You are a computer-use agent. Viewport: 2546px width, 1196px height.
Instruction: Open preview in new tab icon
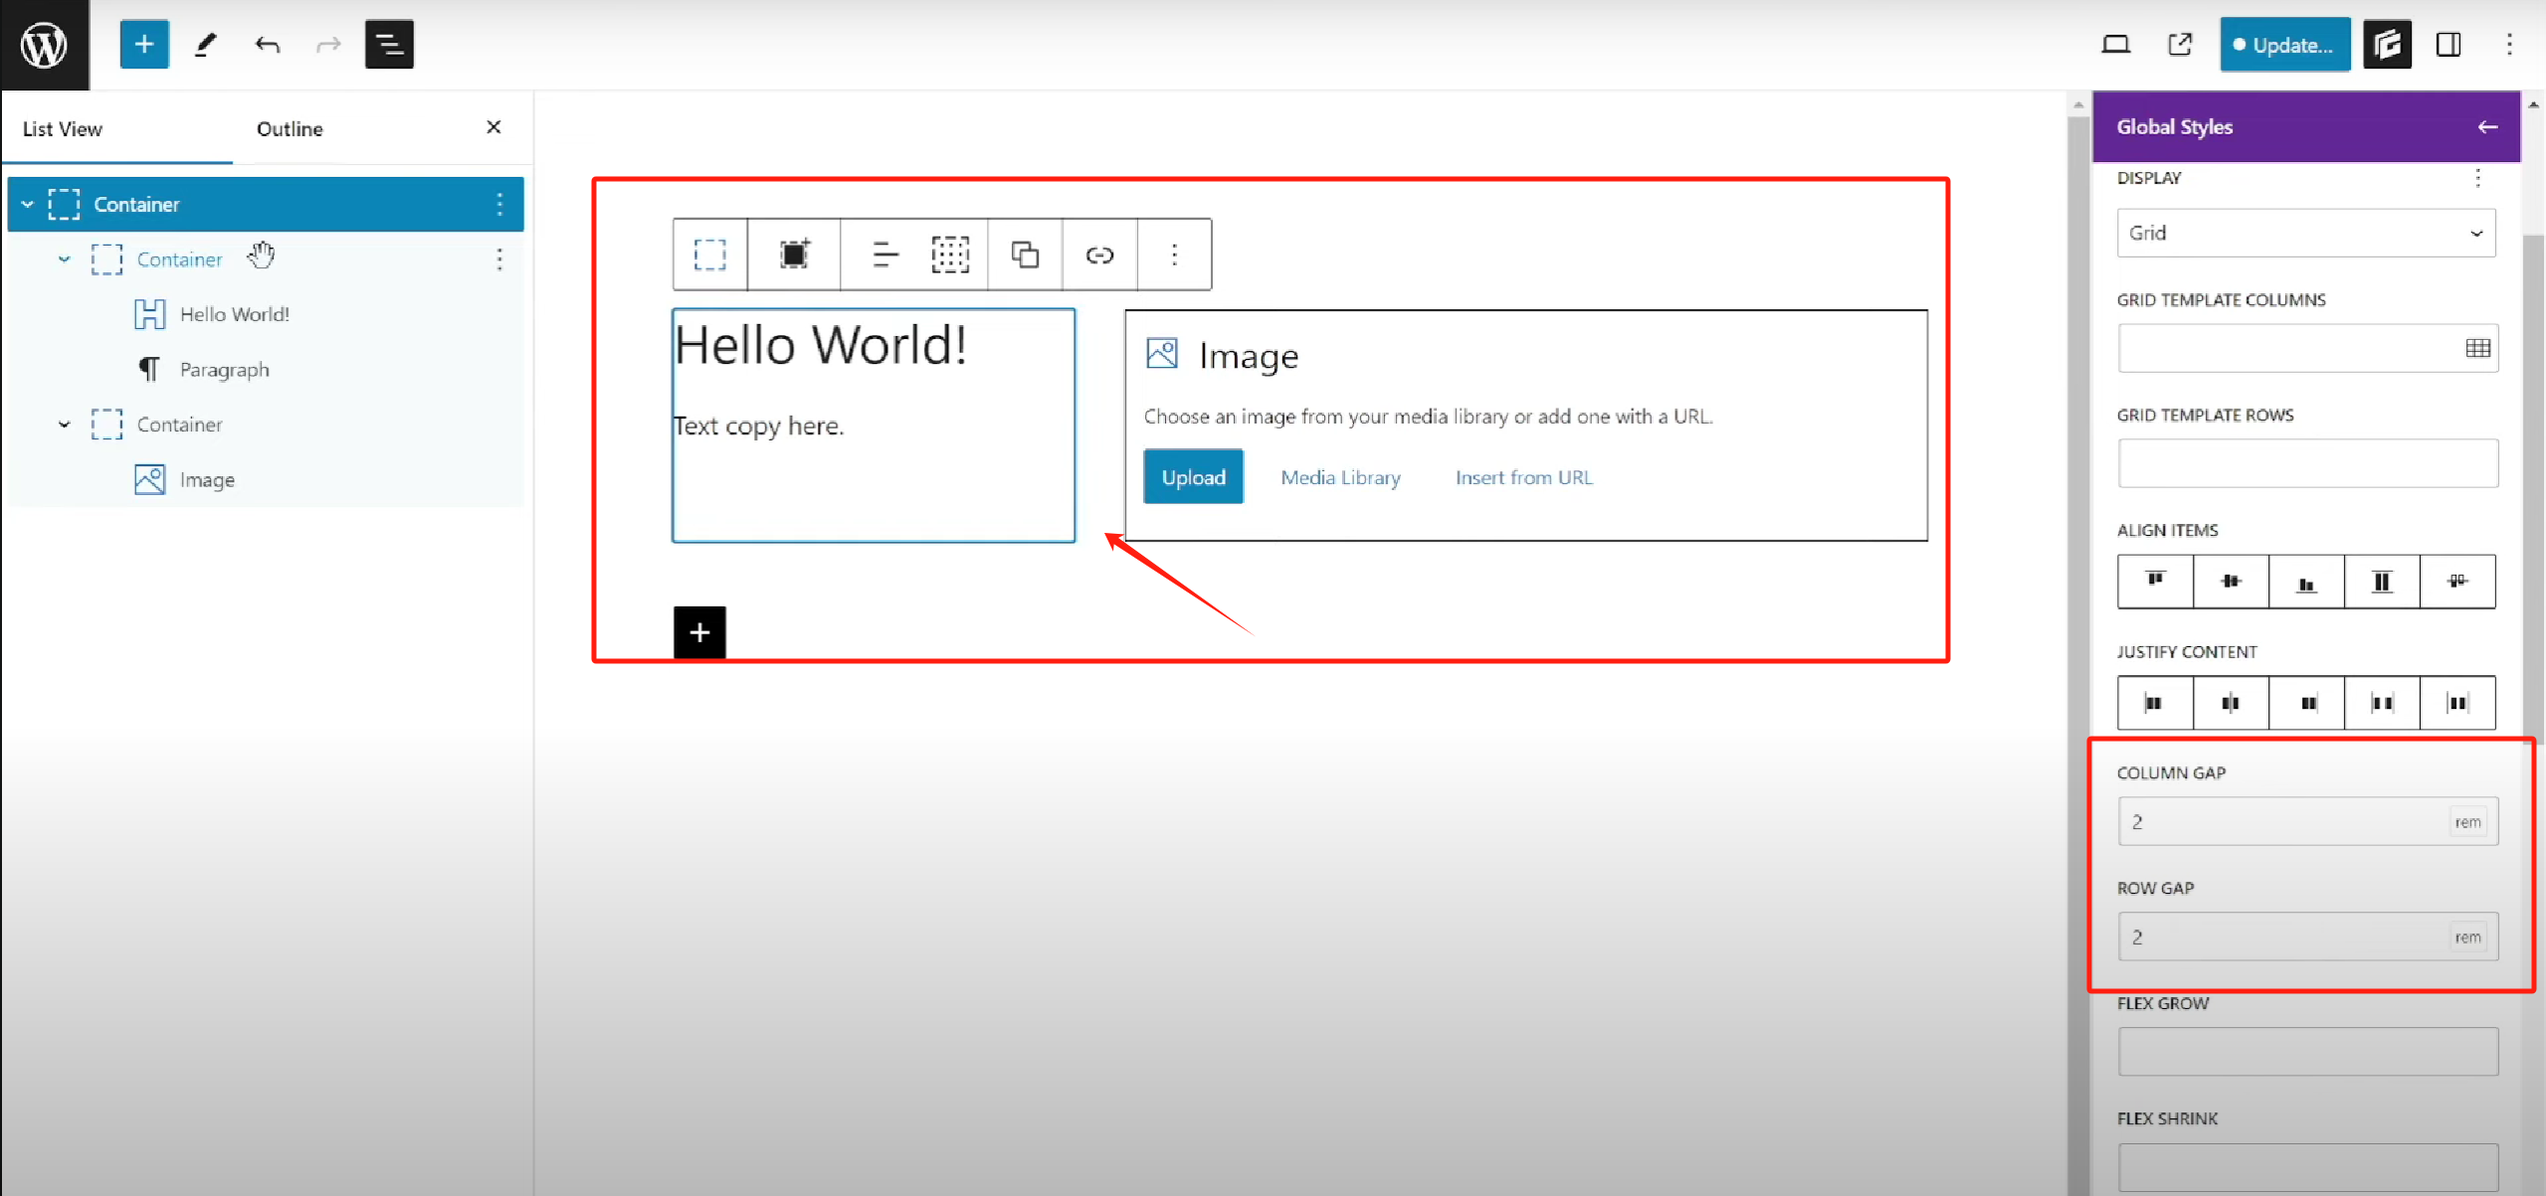(x=2180, y=45)
